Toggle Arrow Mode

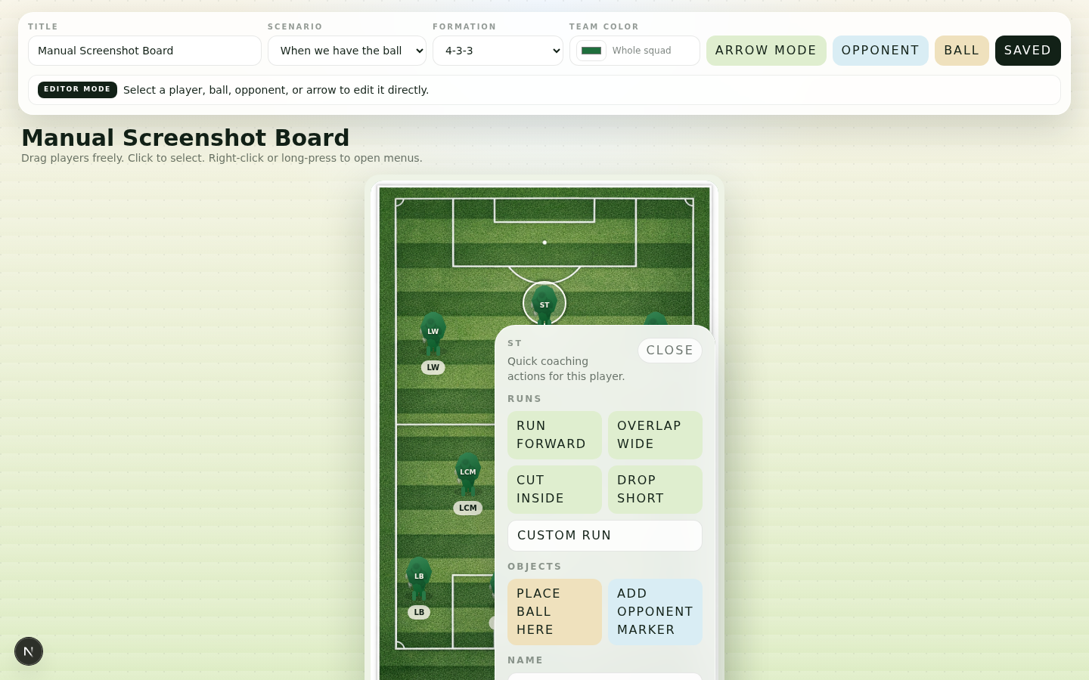click(766, 51)
